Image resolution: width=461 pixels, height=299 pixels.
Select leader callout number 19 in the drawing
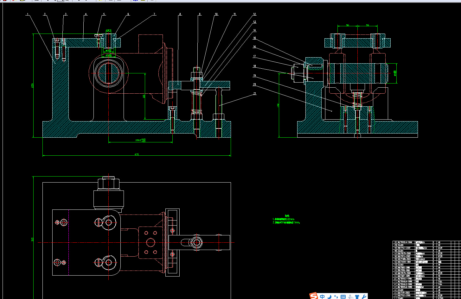tap(254, 76)
